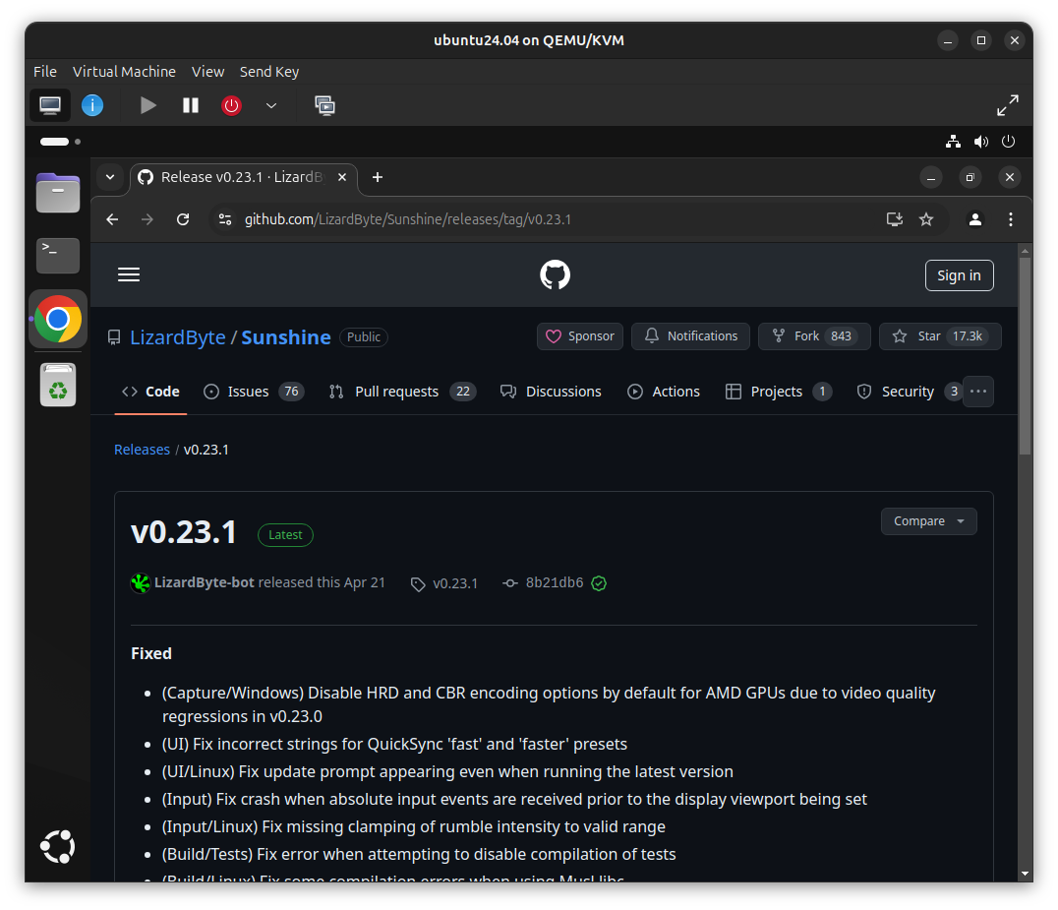Pause the virtual machine
Image resolution: width=1058 pixels, height=910 pixels.
190,105
